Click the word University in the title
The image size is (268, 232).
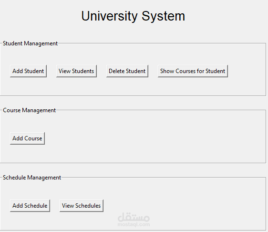109,16
